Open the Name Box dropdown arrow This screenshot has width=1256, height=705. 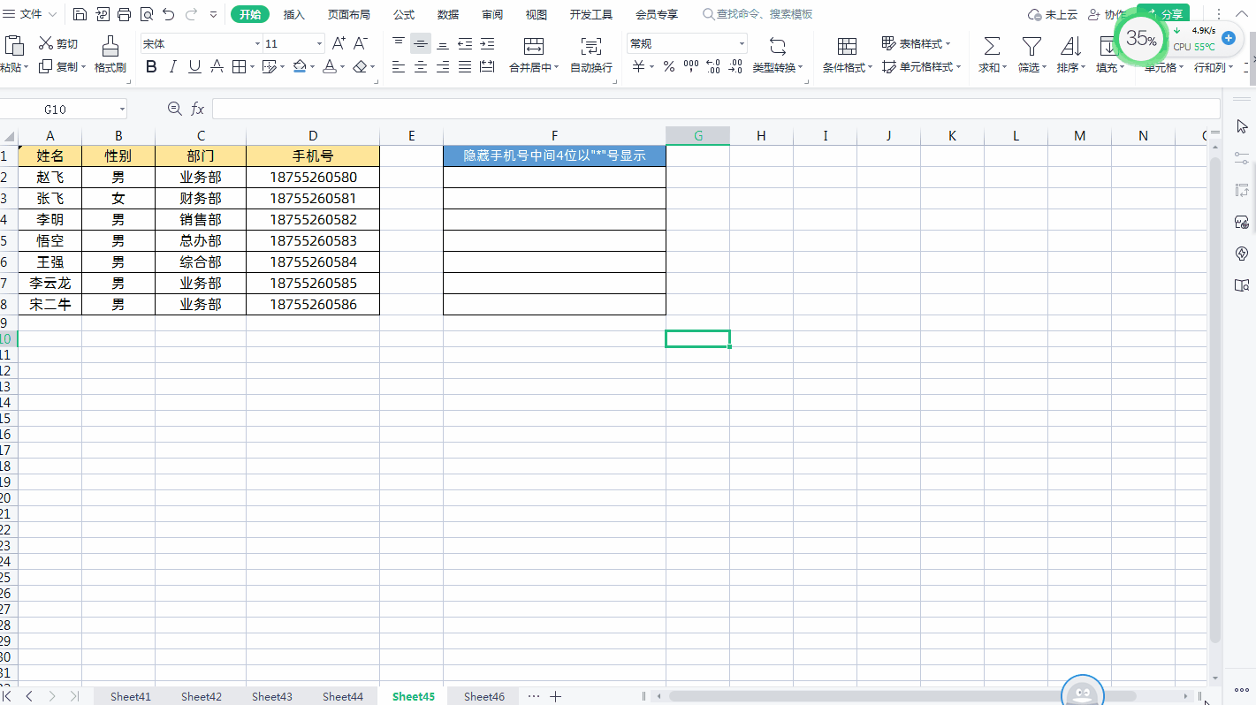click(x=122, y=109)
